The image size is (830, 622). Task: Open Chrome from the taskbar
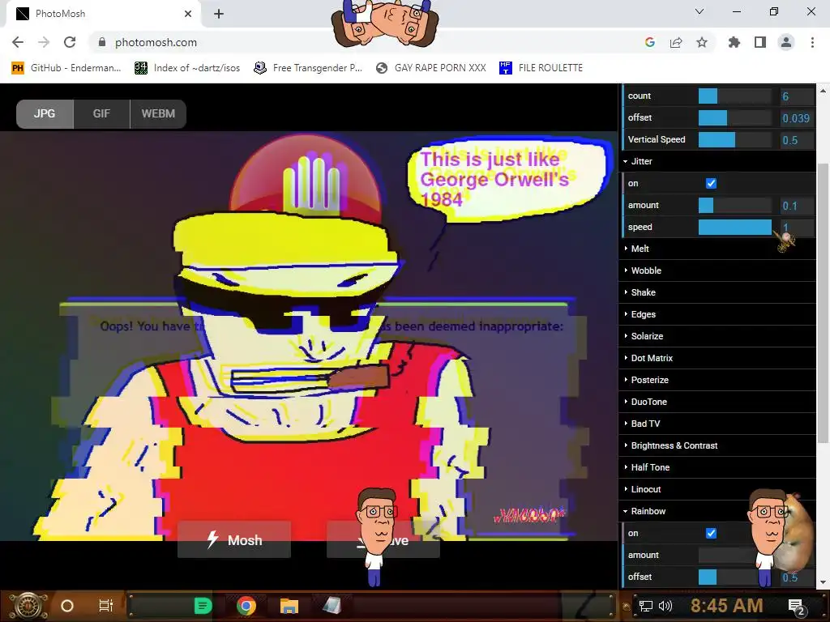[246, 606]
